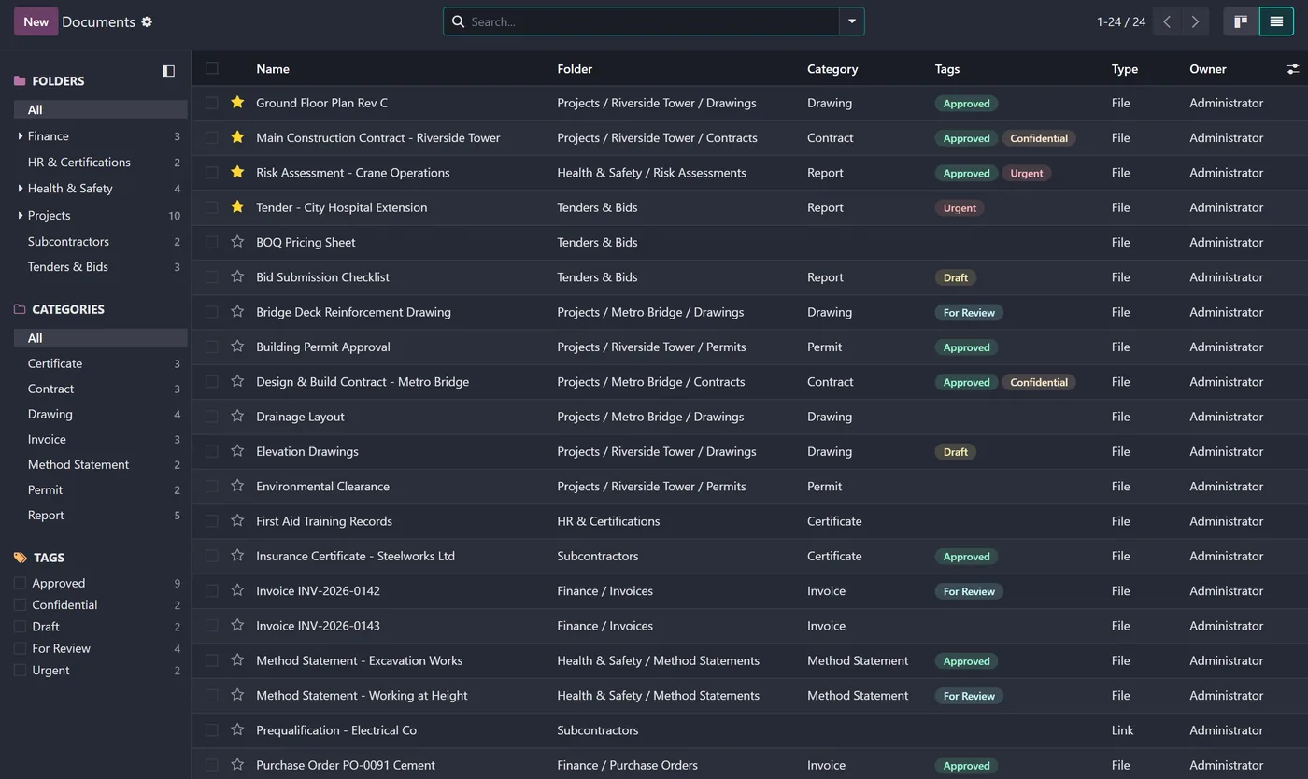Image resolution: width=1308 pixels, height=779 pixels.
Task: Sort by Name column header
Action: click(273, 69)
